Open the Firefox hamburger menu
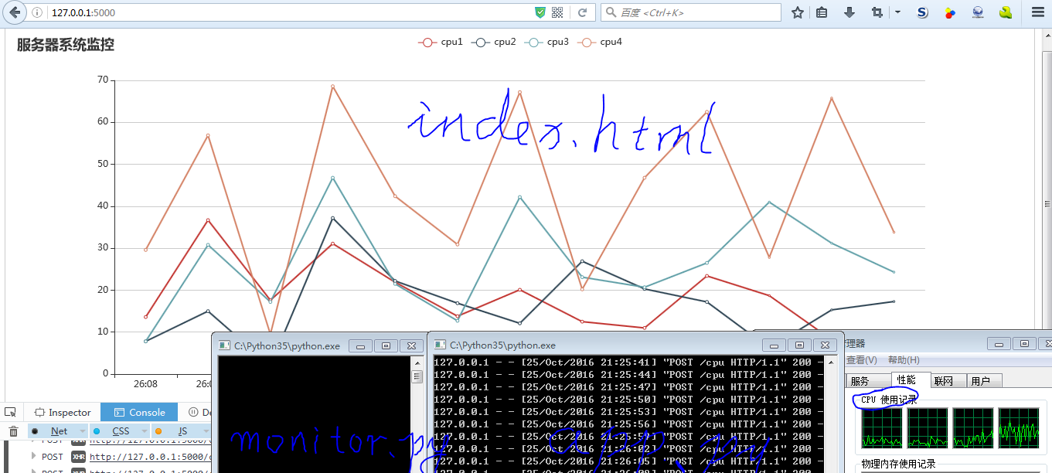The width and height of the screenshot is (1052, 473). [1037, 12]
